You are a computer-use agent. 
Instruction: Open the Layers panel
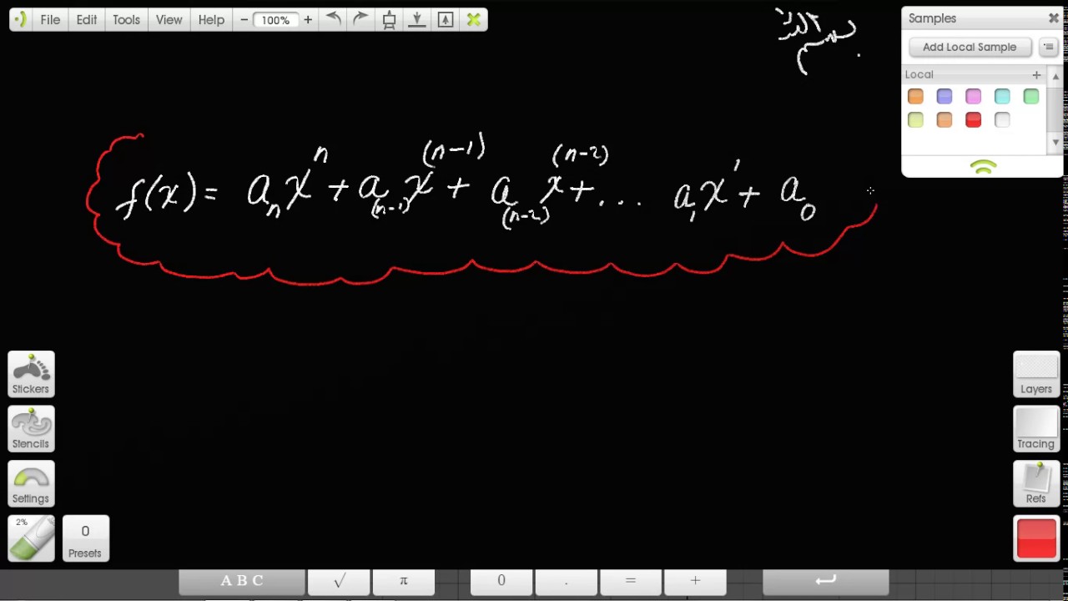click(x=1036, y=374)
